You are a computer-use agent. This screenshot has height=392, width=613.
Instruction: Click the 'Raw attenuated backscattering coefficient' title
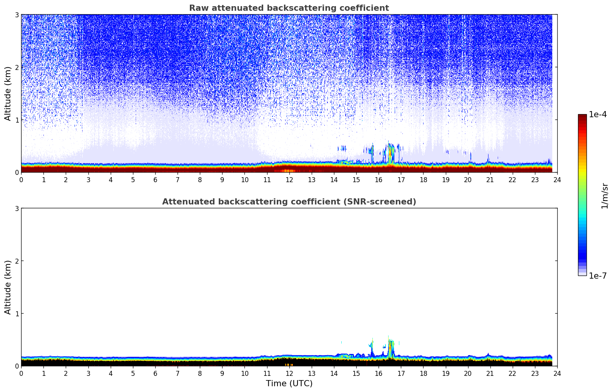(x=289, y=8)
